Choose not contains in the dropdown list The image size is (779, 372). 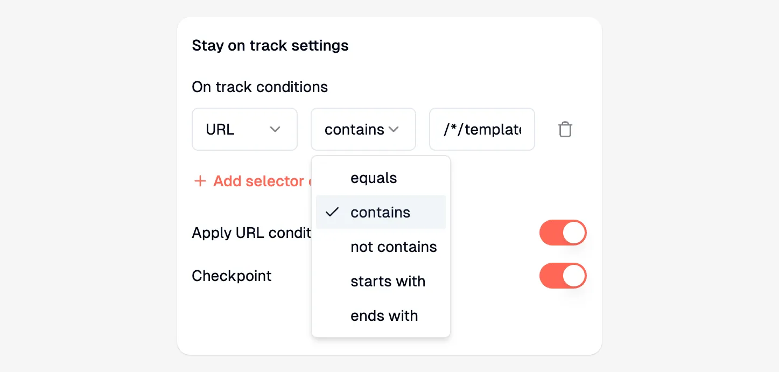pyautogui.click(x=394, y=247)
